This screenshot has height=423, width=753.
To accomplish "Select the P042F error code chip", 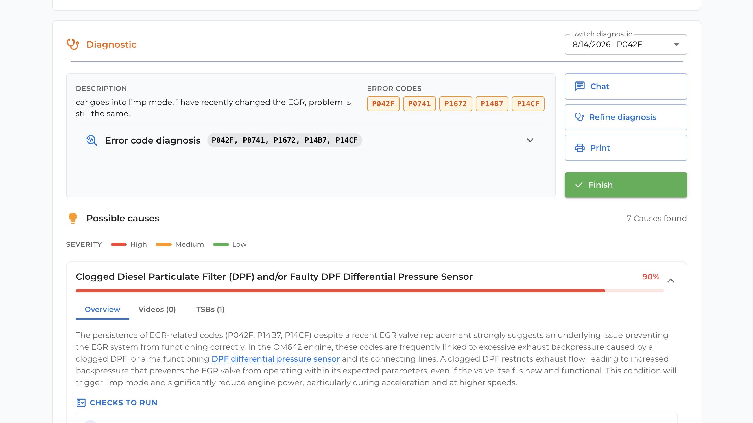I will (383, 103).
